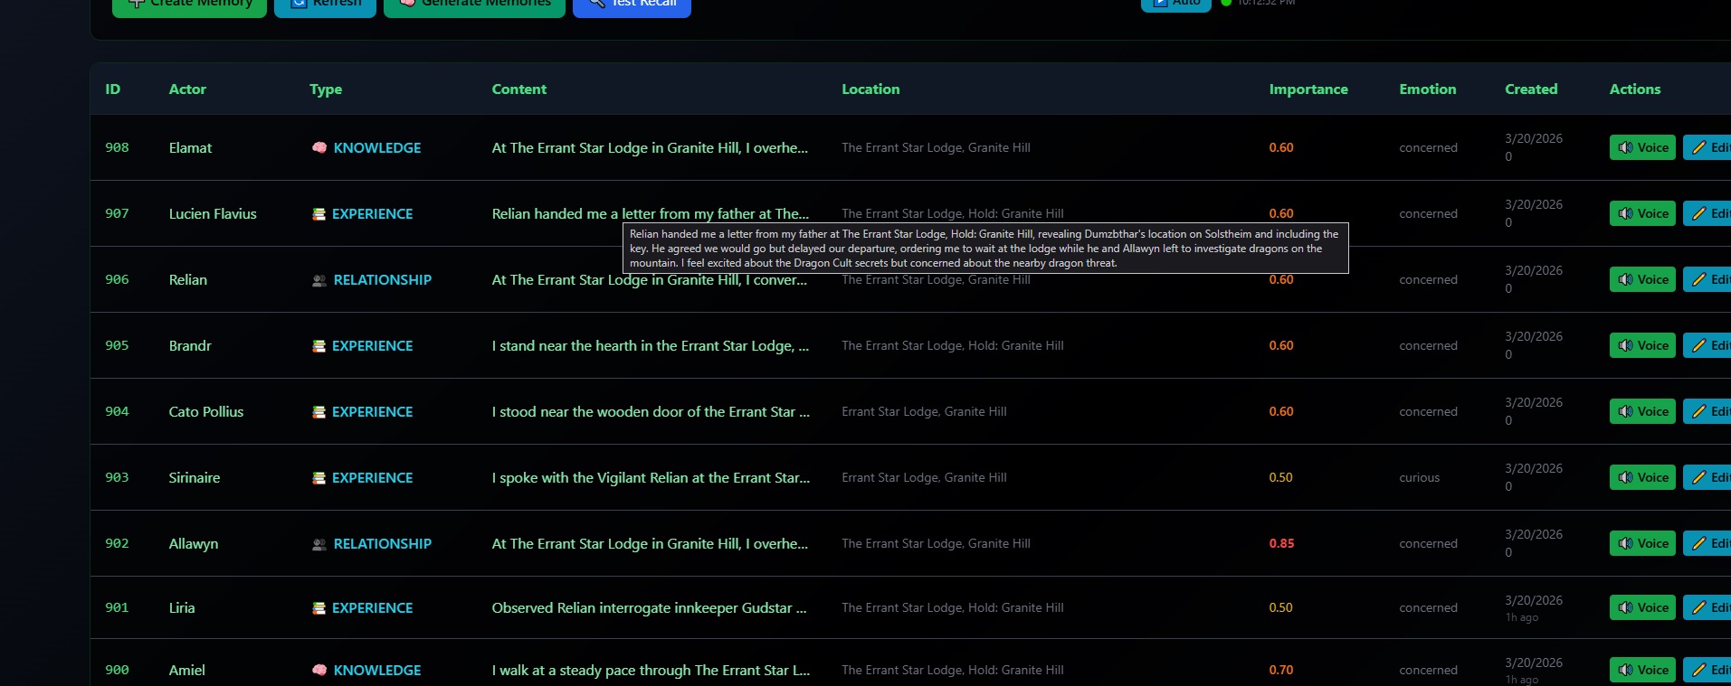This screenshot has height=686, width=1731.
Task: Click the experience icon in Cato Pollius's row
Action: click(x=319, y=412)
